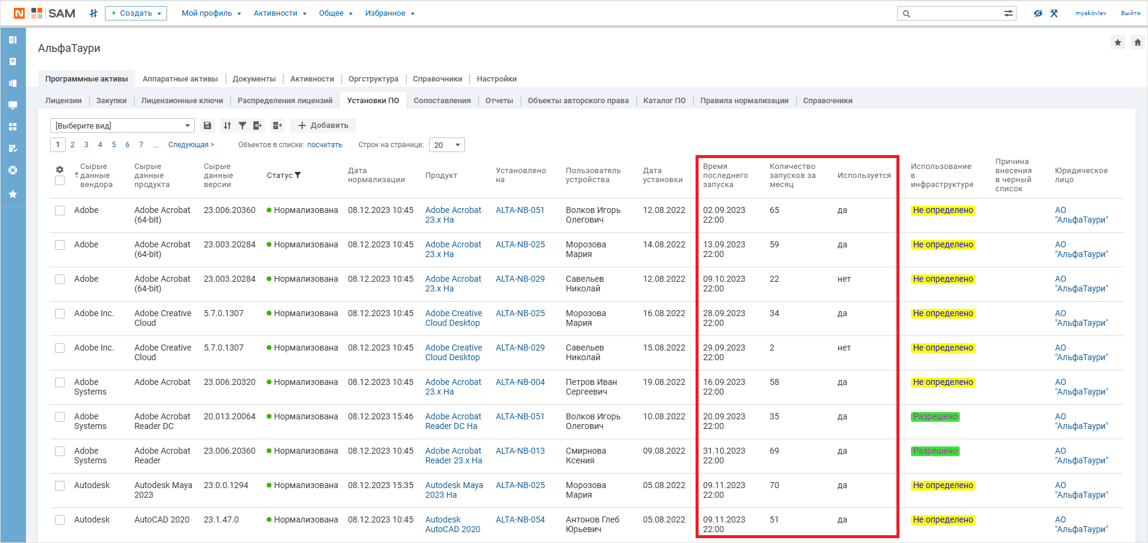This screenshot has height=543, width=1148.
Task: Open the four-tile grid icon in left sidebar
Action: (x=13, y=127)
